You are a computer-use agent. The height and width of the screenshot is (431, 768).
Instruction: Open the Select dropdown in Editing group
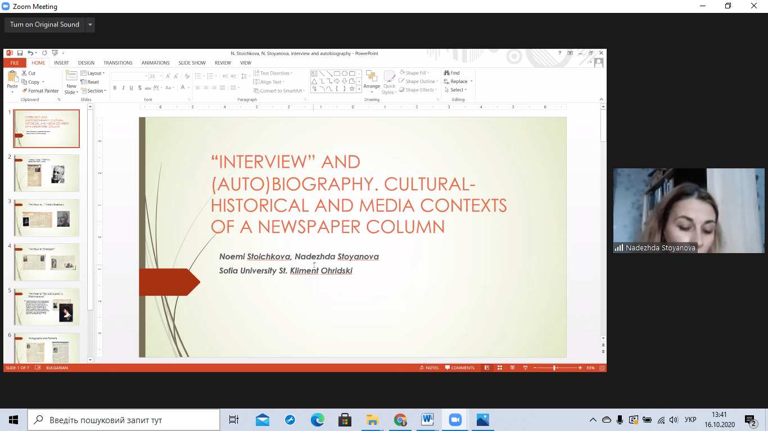click(x=458, y=90)
